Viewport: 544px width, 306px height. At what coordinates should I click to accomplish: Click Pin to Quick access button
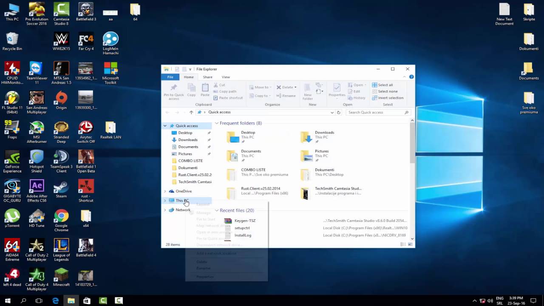[173, 91]
